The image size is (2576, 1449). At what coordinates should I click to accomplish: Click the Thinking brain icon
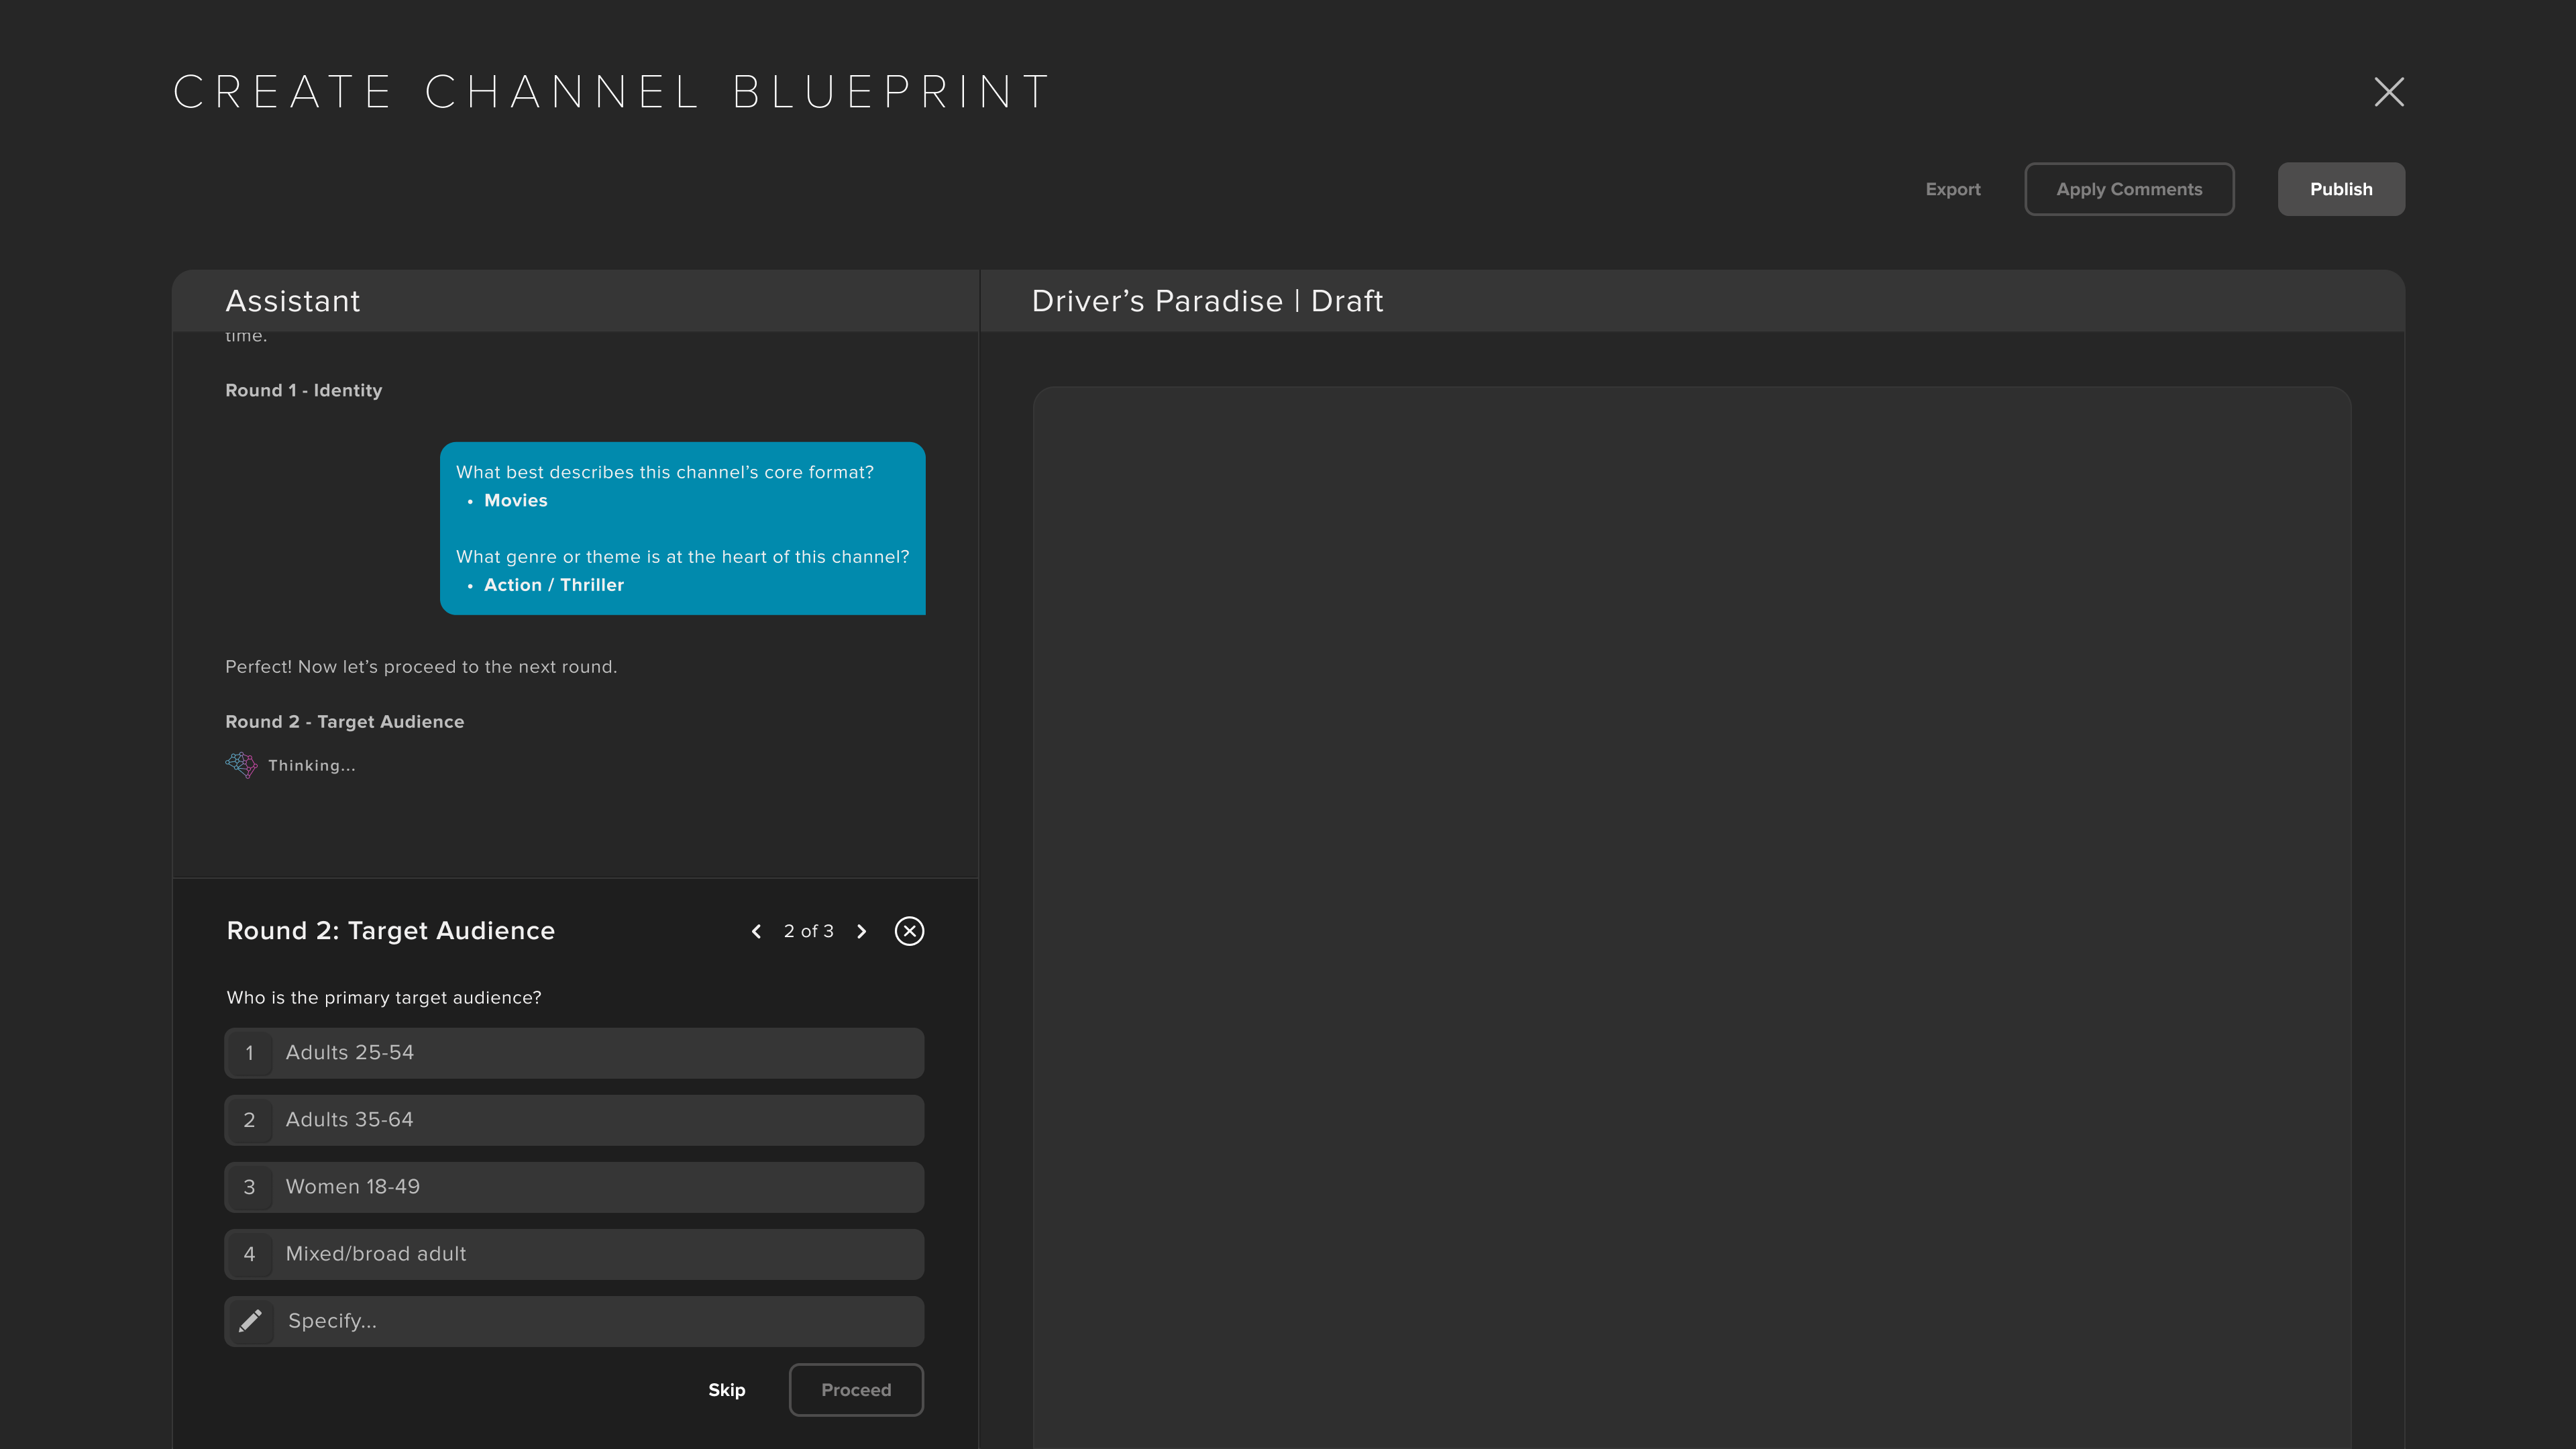[x=241, y=765]
